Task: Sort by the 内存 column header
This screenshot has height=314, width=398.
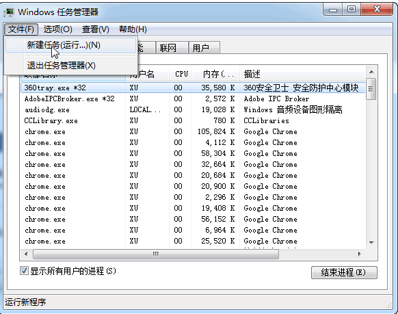Action: pos(215,74)
